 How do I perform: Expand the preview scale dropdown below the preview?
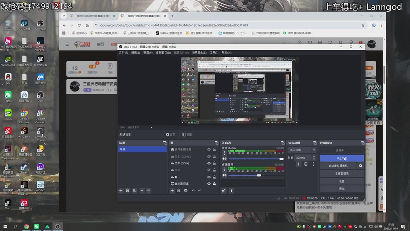tap(151, 127)
